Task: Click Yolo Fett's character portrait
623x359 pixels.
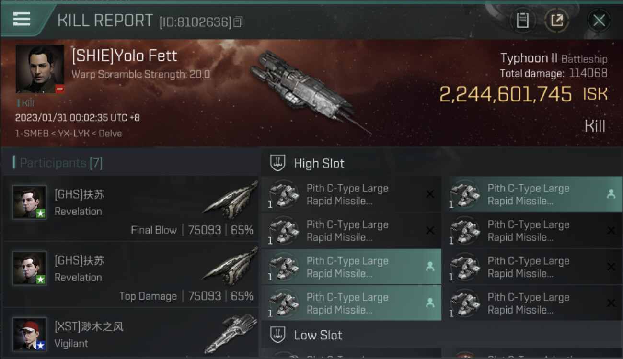Action: (x=40, y=69)
